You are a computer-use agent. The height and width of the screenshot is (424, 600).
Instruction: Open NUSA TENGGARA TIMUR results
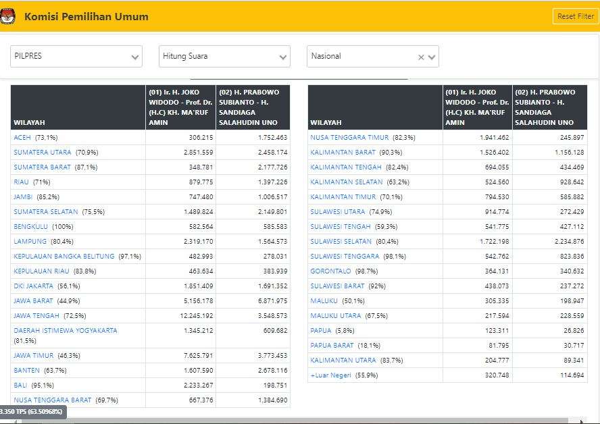pos(349,138)
